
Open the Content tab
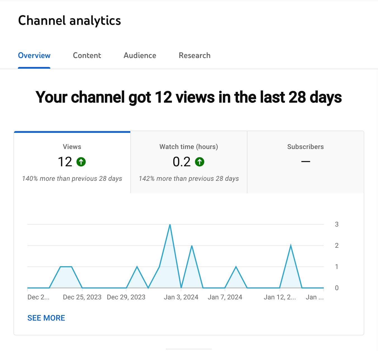[x=87, y=56]
